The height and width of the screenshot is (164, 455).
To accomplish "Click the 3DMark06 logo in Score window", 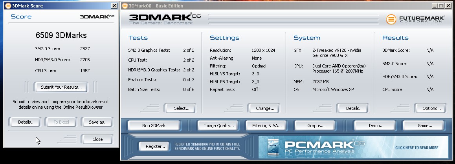I will tap(97, 16).
